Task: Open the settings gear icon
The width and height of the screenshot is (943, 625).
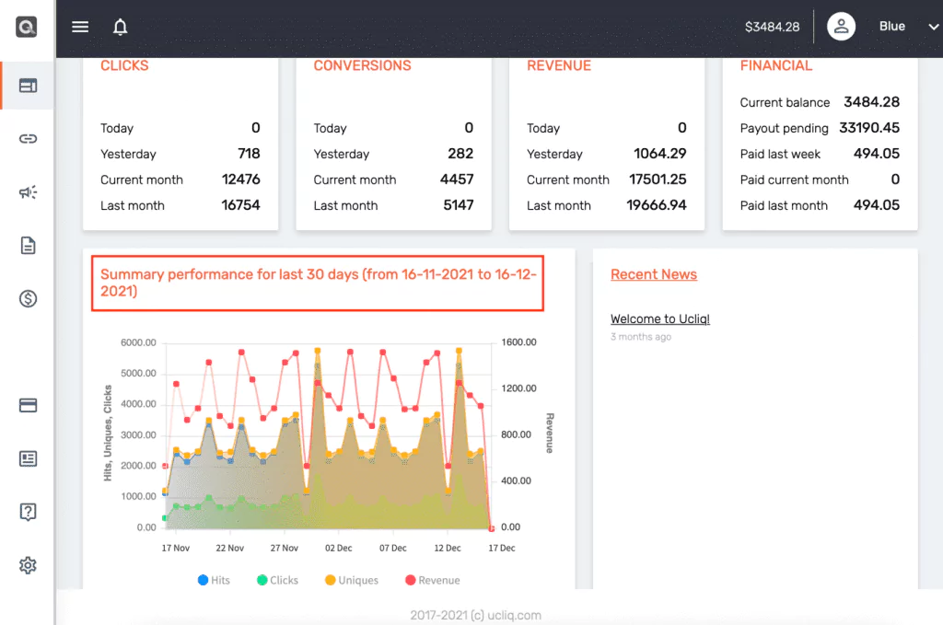Action: coord(28,565)
